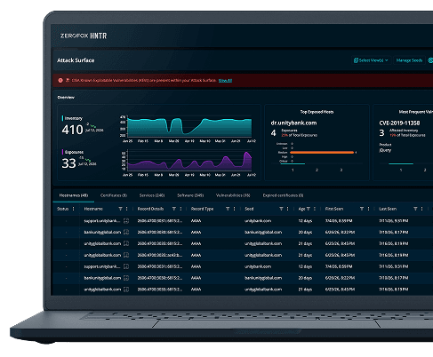Viewport: 433px width, 357px height.
Task: Go to page 2 in Top Exposed Hosts card
Action: click(x=317, y=170)
